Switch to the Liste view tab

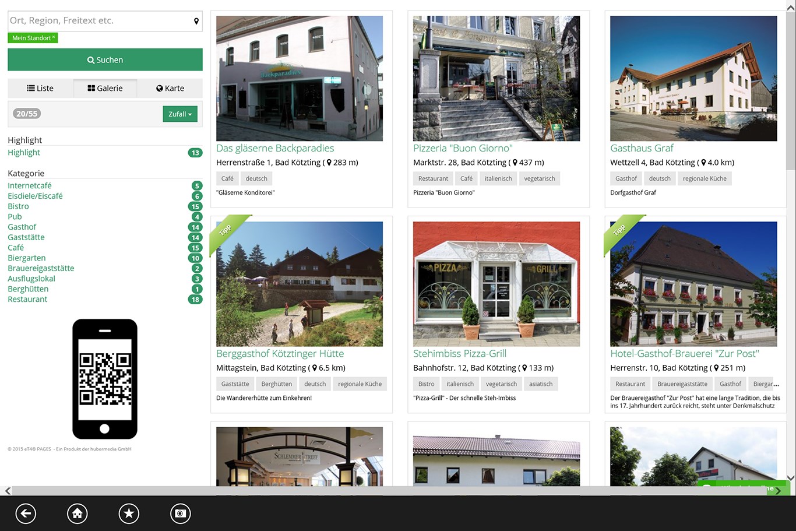coord(40,89)
